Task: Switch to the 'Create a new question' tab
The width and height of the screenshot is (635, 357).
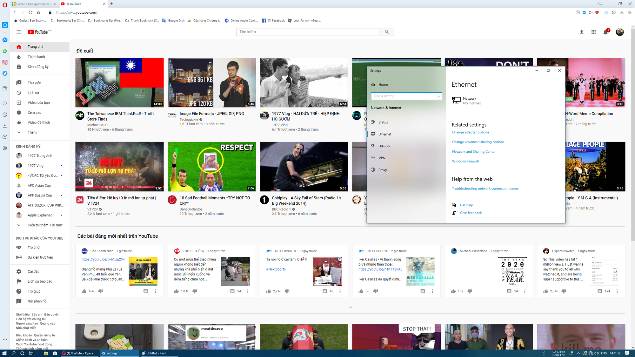Action: 34,4
